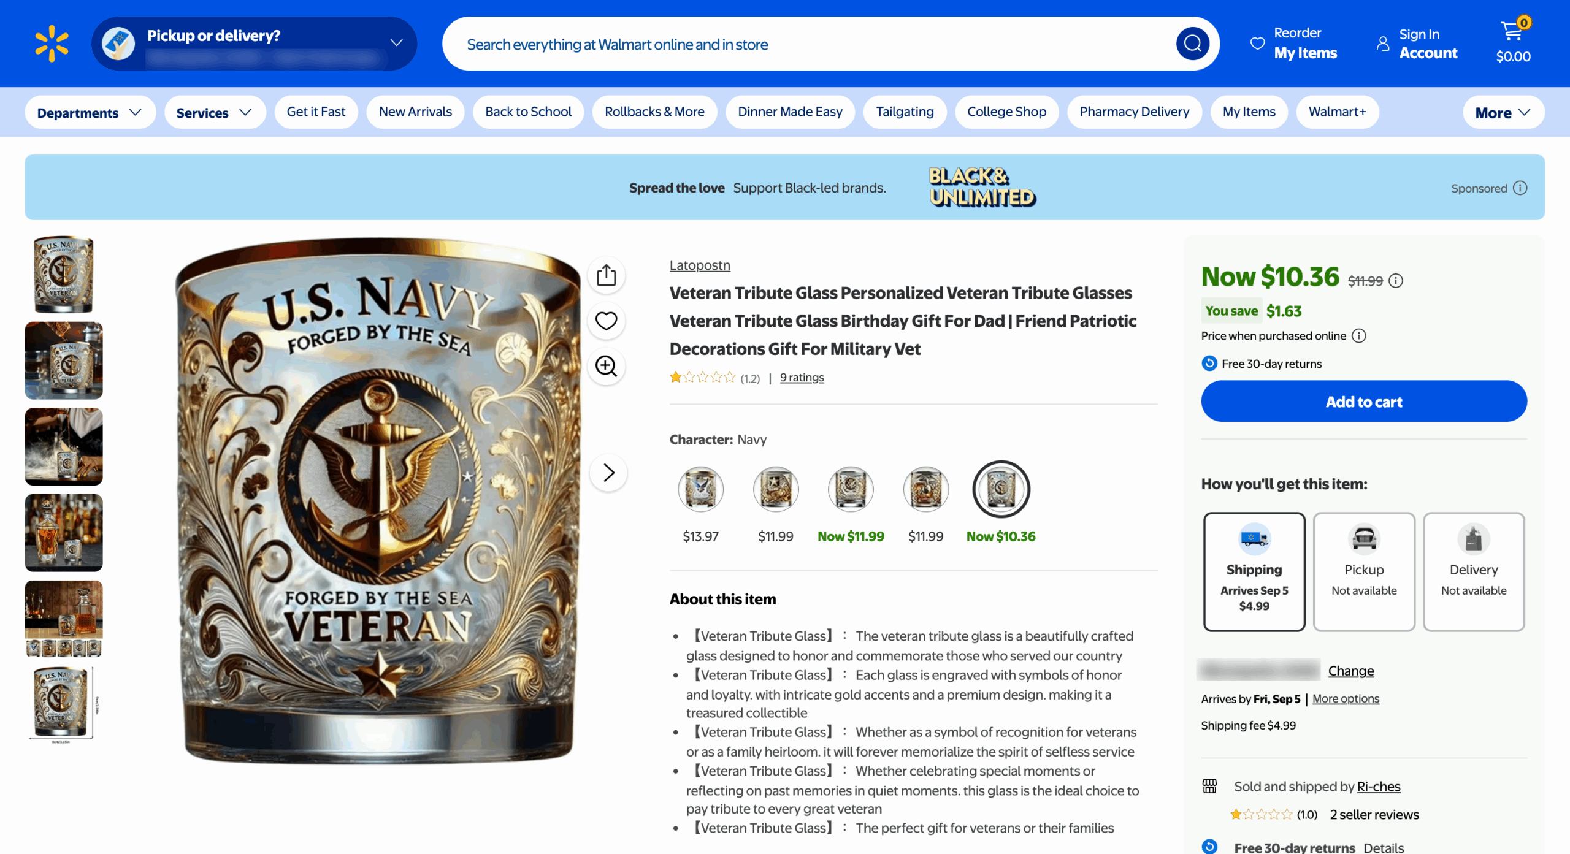
Task: Add item to favorites with heart icon
Action: click(607, 321)
